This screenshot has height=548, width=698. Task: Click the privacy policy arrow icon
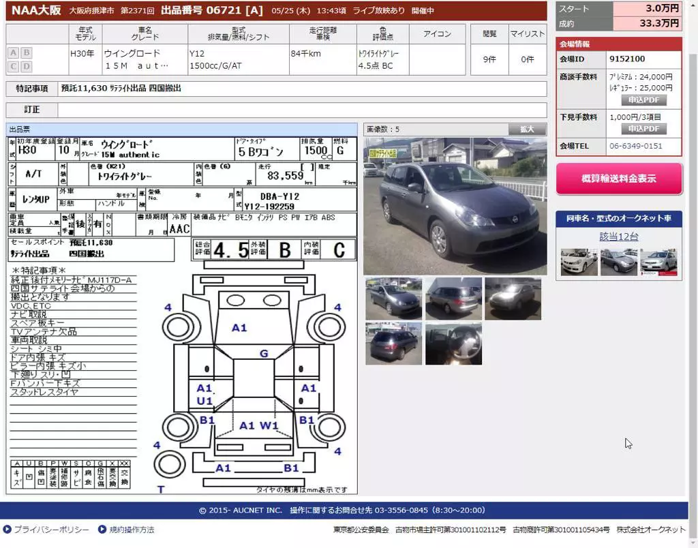click(x=7, y=530)
